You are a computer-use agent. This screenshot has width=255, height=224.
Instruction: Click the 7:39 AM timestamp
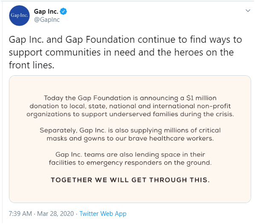(20, 214)
